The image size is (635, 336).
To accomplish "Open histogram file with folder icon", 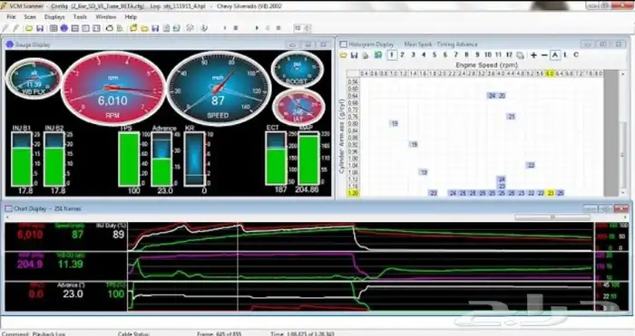I will [x=344, y=55].
